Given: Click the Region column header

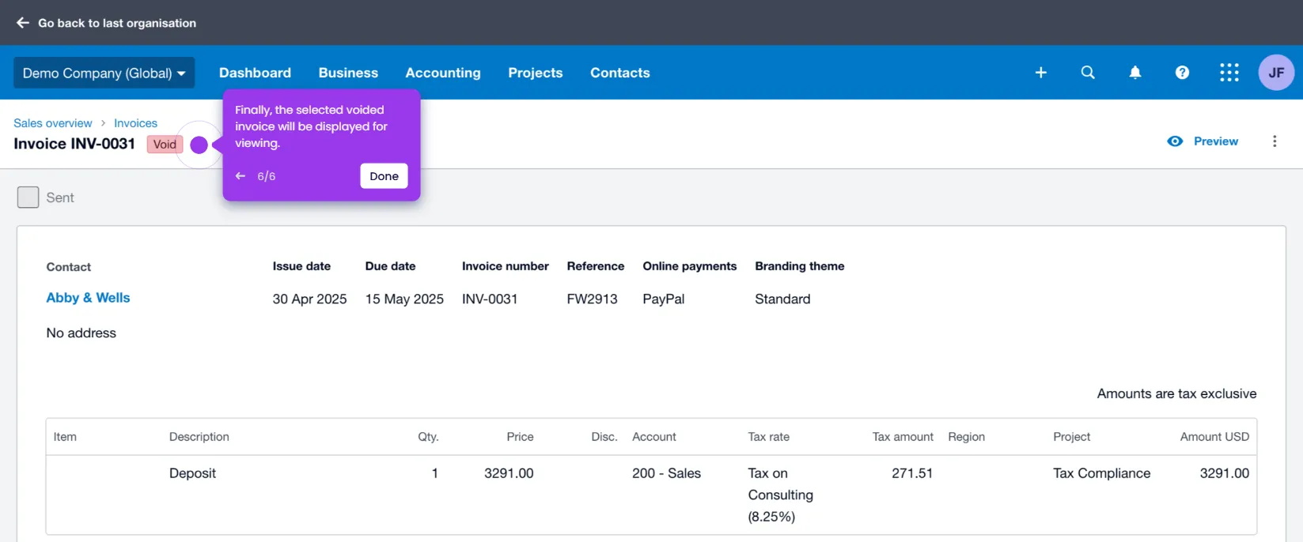Looking at the screenshot, I should [x=966, y=437].
